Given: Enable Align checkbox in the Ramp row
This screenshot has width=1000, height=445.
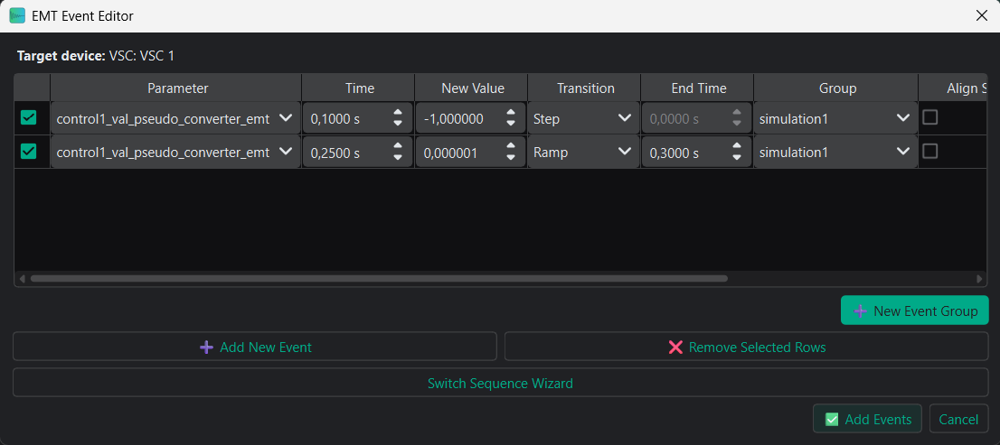Looking at the screenshot, I should tap(930, 151).
